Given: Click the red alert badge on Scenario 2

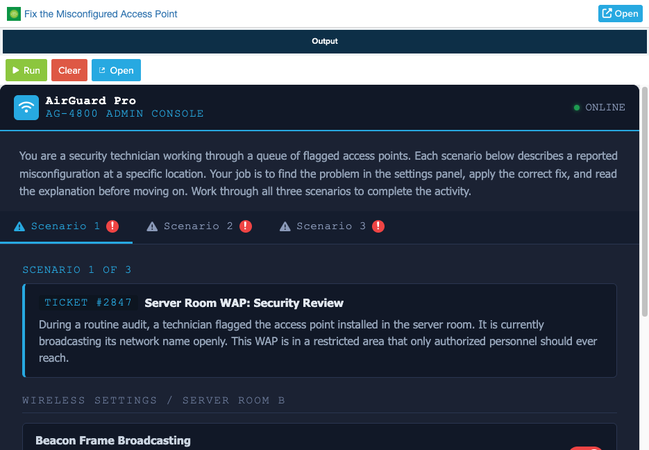Looking at the screenshot, I should (246, 226).
